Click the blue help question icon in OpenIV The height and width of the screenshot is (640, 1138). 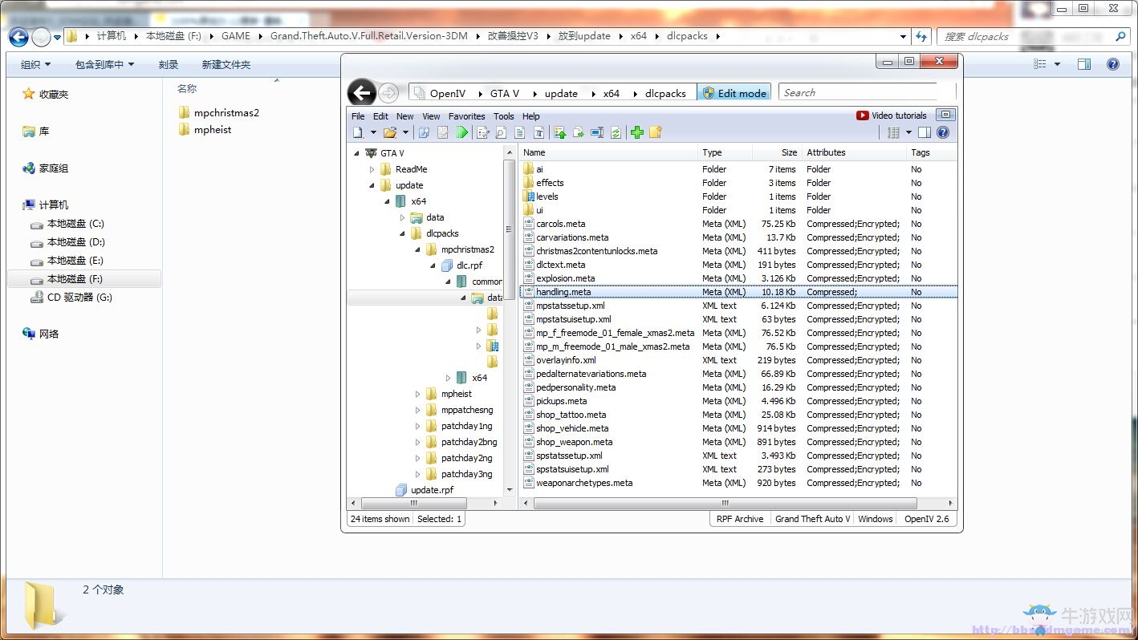click(943, 132)
